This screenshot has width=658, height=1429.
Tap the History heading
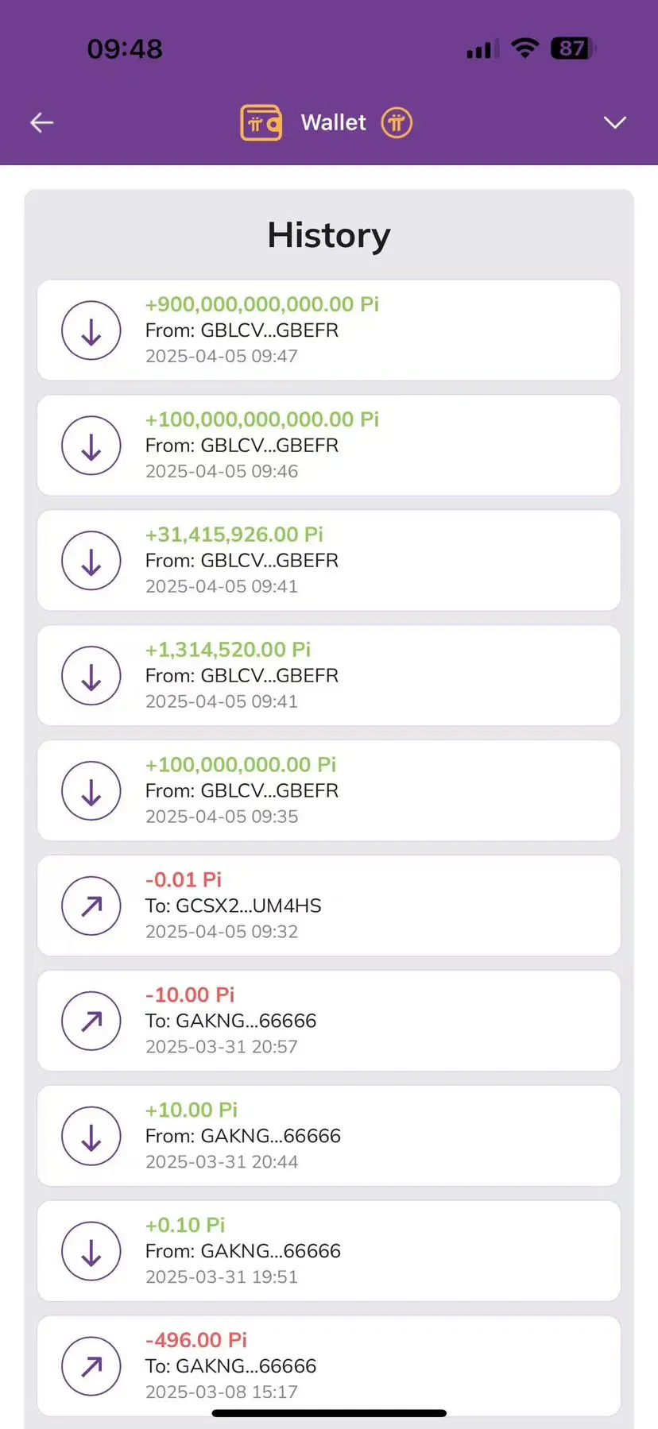click(329, 235)
